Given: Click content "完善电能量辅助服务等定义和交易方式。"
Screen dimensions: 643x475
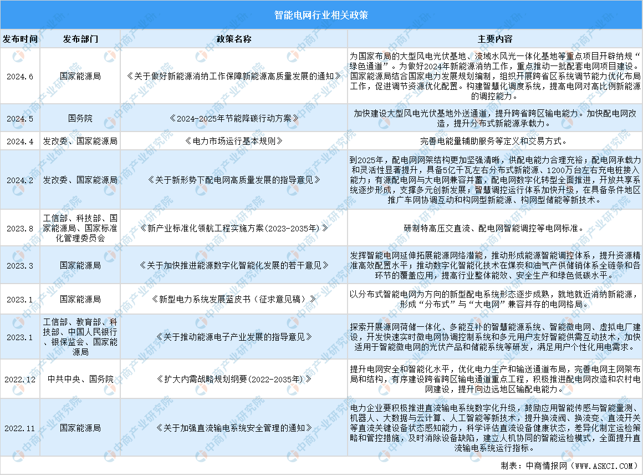Looking at the screenshot, I should coord(495,142).
